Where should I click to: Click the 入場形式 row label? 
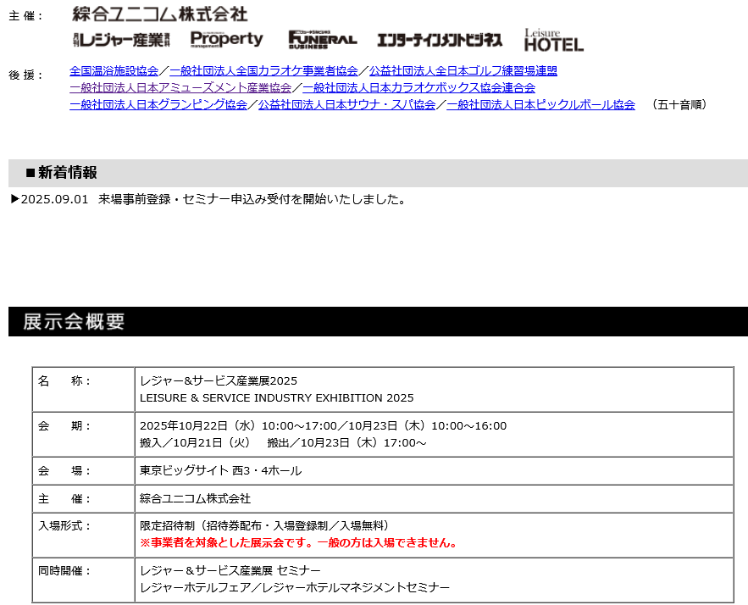pos(64,526)
